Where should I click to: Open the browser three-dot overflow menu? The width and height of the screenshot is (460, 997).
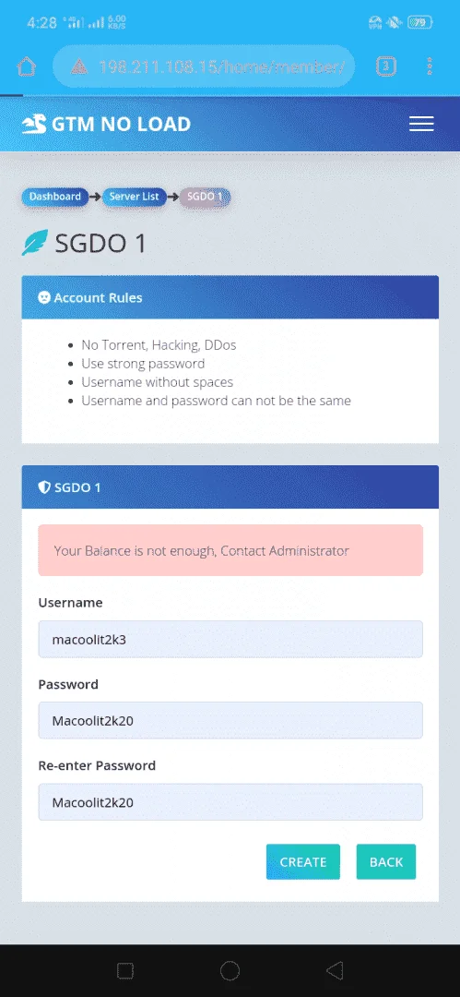point(431,66)
